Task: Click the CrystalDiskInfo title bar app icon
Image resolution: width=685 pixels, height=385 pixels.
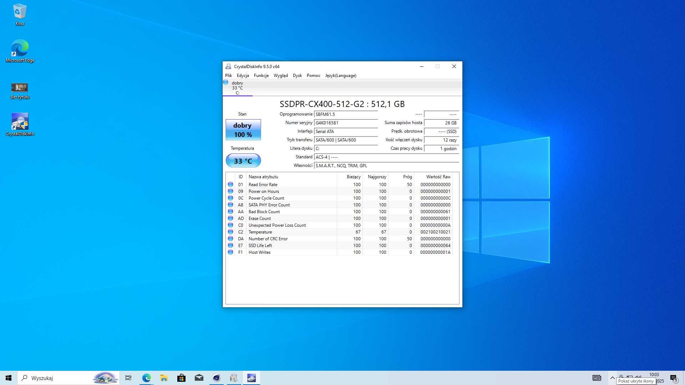Action: tap(228, 66)
